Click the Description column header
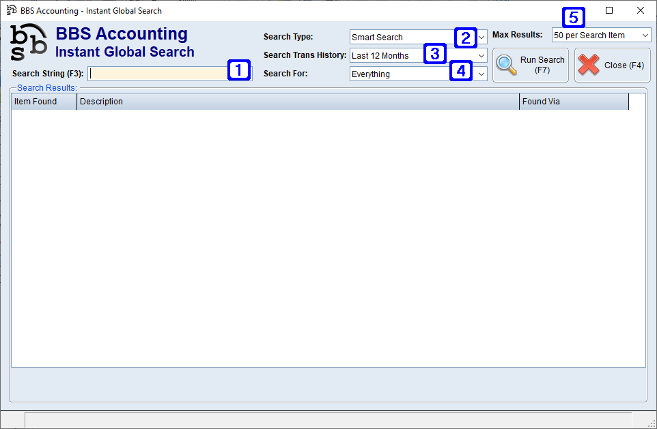 click(x=298, y=102)
